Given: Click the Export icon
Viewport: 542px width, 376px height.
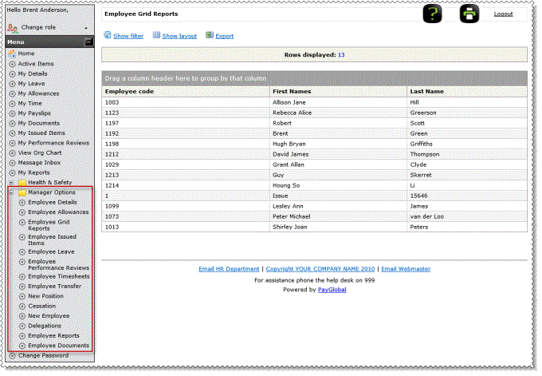Looking at the screenshot, I should (x=210, y=36).
